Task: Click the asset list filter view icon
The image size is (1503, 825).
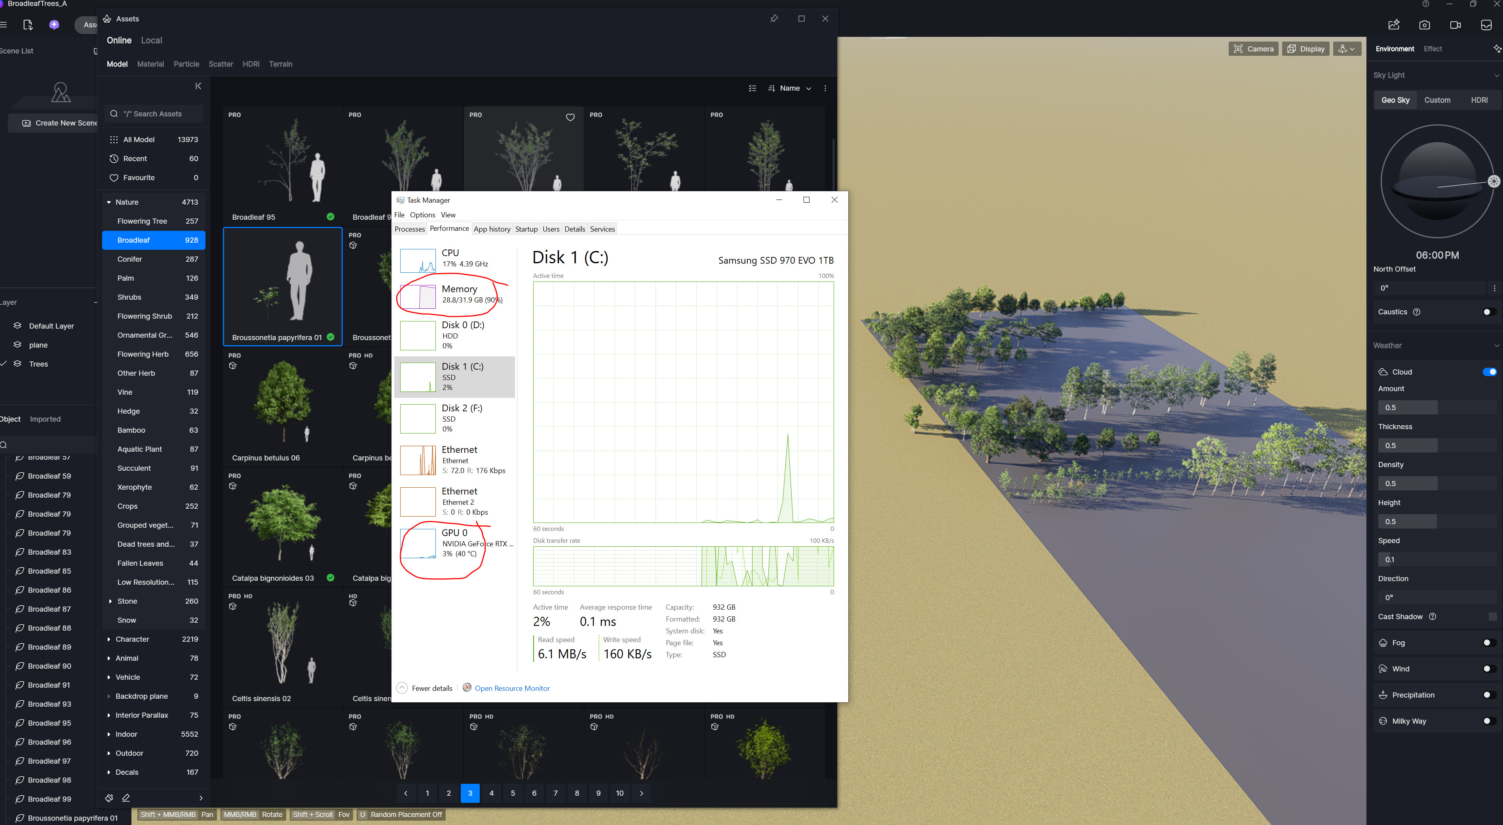Action: point(752,88)
